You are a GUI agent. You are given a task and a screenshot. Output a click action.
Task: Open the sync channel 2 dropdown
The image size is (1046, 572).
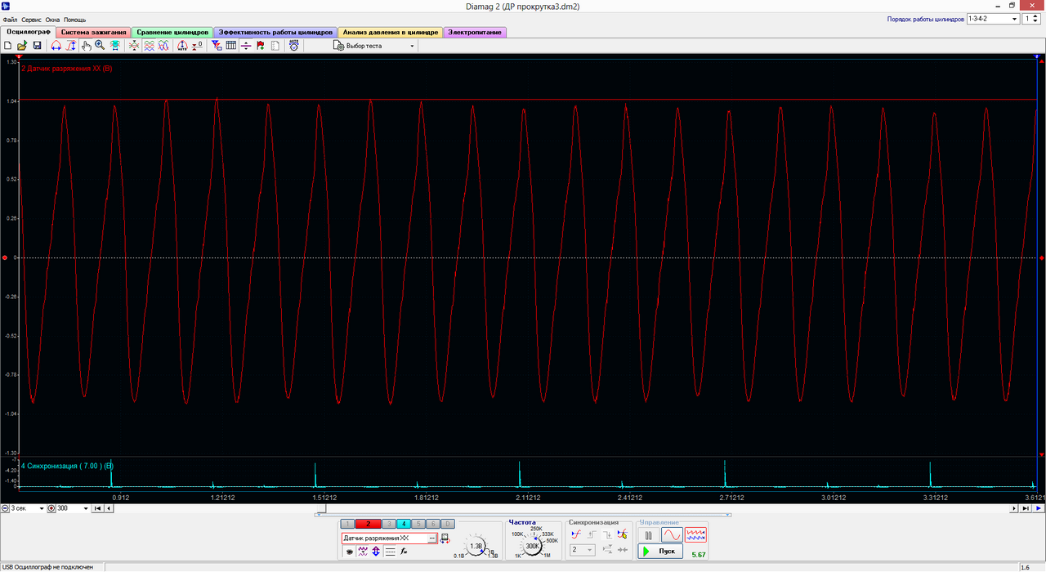[583, 550]
